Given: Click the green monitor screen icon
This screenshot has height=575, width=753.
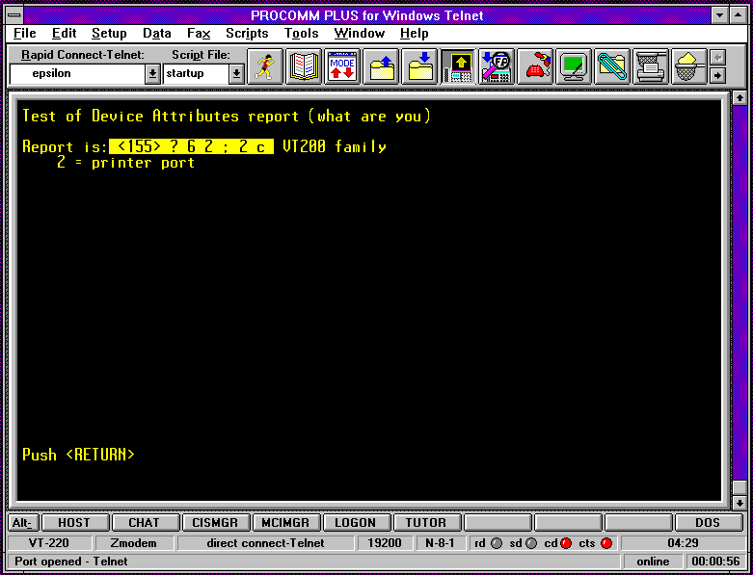Looking at the screenshot, I should [x=574, y=66].
